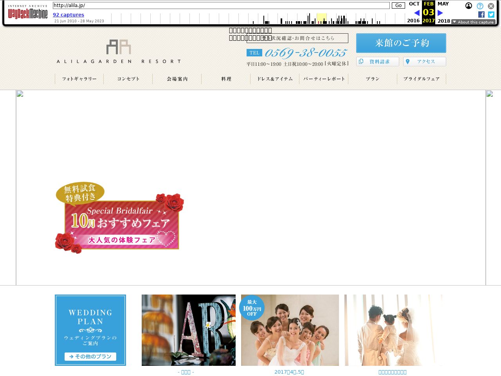
Task: Click the TEL label badge
Action: 254,53
